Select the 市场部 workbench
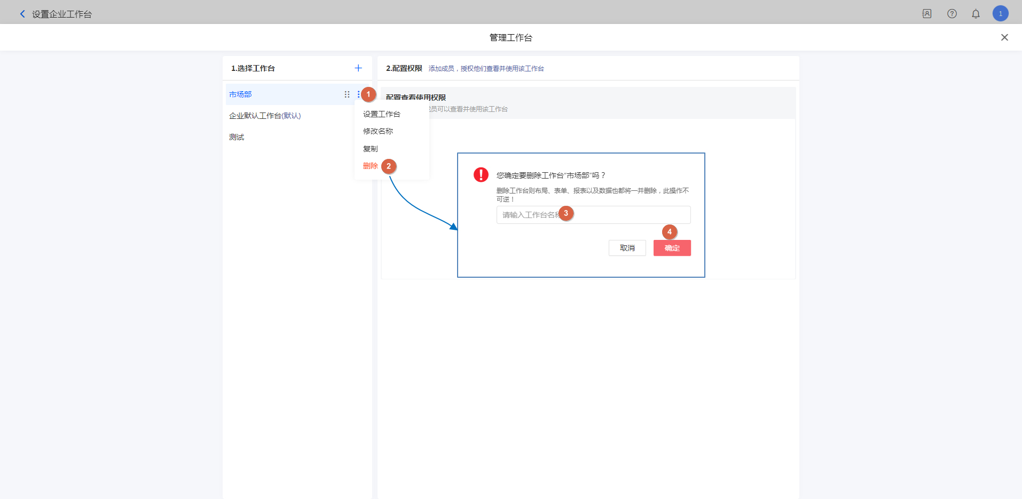 pos(241,94)
